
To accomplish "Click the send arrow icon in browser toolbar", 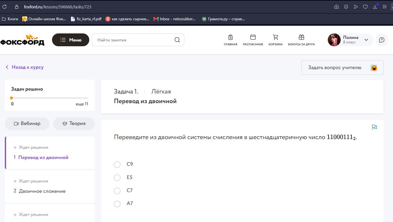I will click(x=356, y=7).
